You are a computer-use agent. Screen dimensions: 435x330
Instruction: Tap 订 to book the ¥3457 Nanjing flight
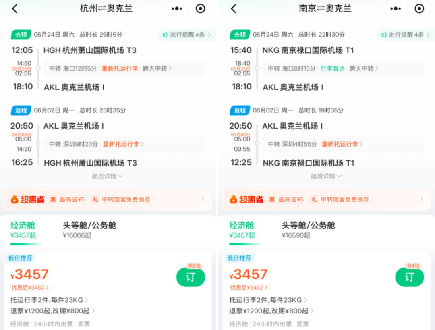point(410,277)
